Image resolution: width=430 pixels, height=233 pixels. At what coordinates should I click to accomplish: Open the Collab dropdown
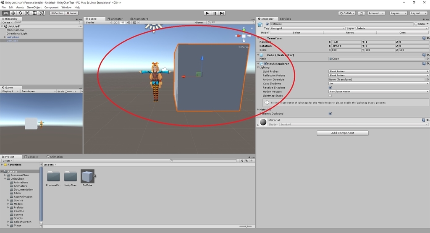point(347,13)
